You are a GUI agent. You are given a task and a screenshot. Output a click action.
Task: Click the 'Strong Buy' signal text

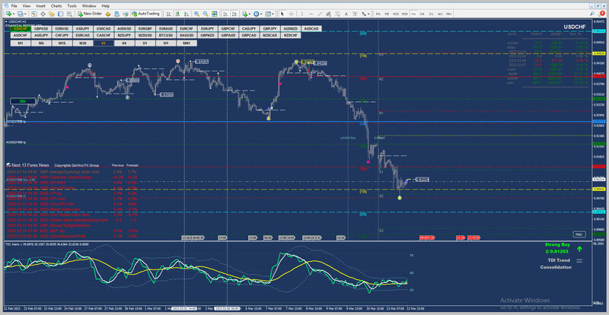tap(557, 245)
